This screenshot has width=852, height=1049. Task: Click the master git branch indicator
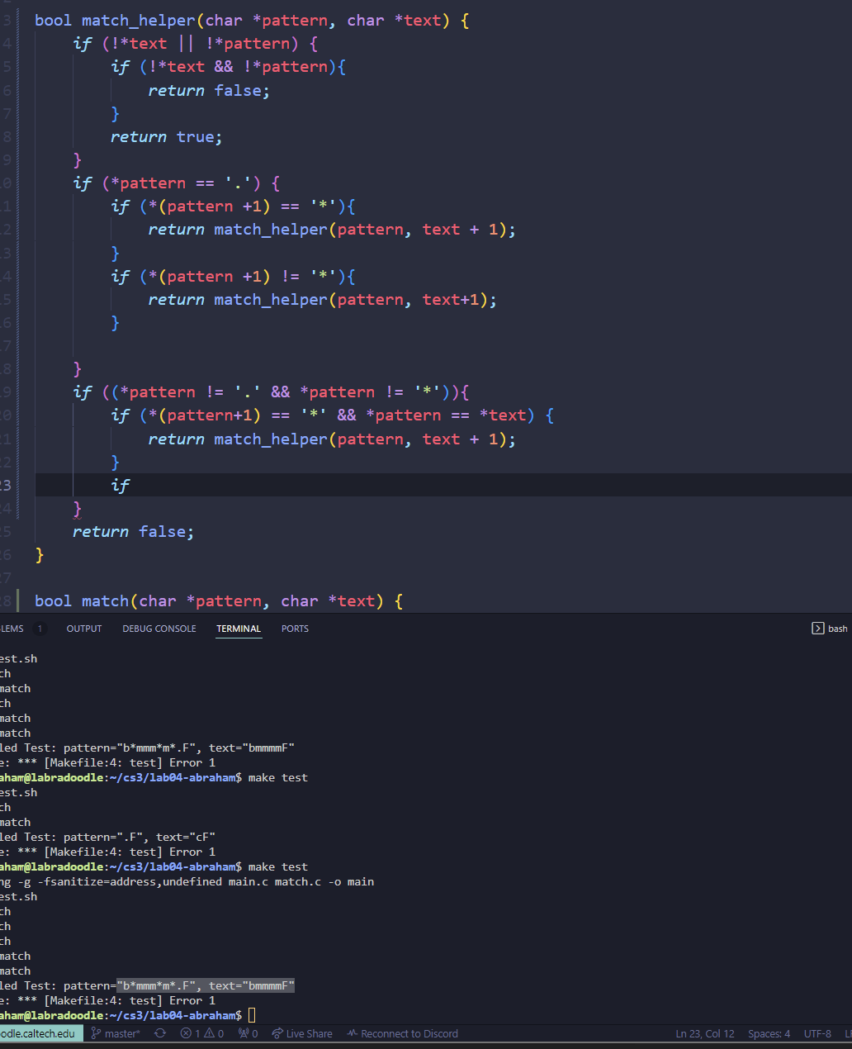(116, 1033)
